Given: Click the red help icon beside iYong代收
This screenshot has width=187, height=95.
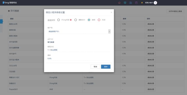Looking at the screenshot, I should click(x=71, y=20).
